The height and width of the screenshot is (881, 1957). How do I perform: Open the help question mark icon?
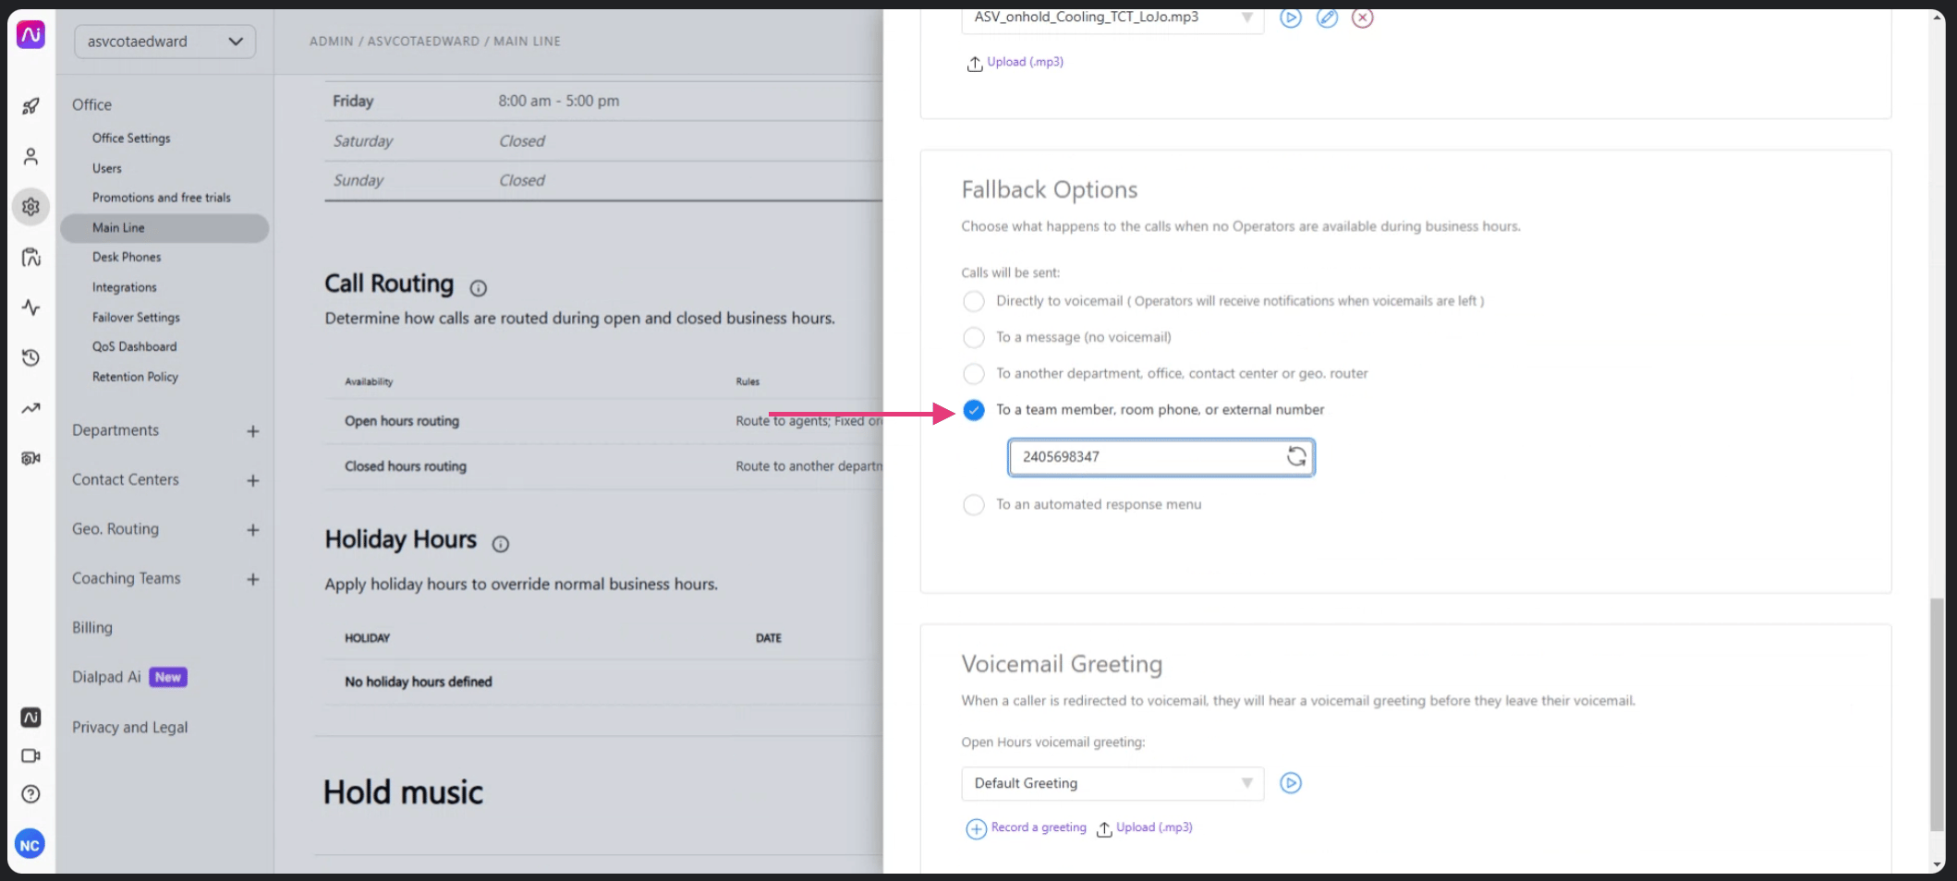coord(30,794)
